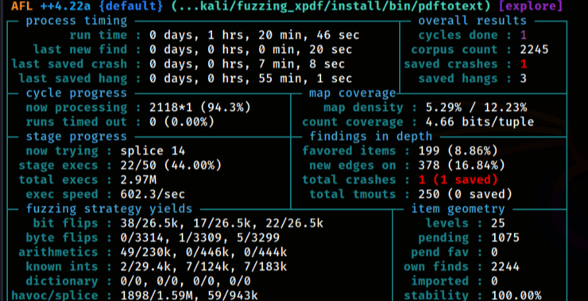Click the 'overall results' section heading
588x301 pixels.
click(473, 21)
